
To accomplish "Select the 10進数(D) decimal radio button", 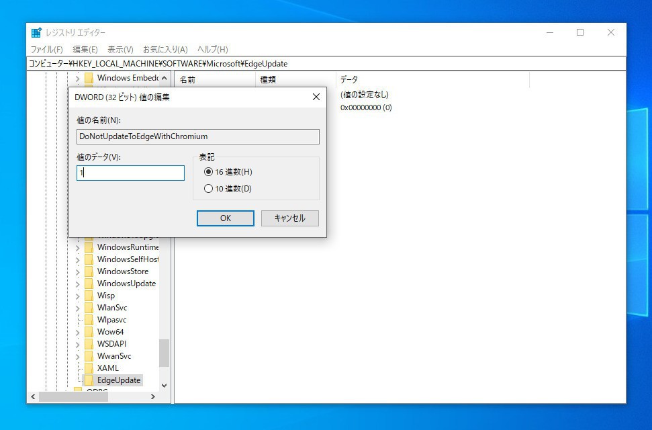I will click(x=208, y=189).
